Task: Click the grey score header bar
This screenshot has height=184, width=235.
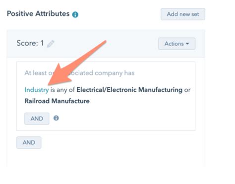Action: [x=106, y=44]
